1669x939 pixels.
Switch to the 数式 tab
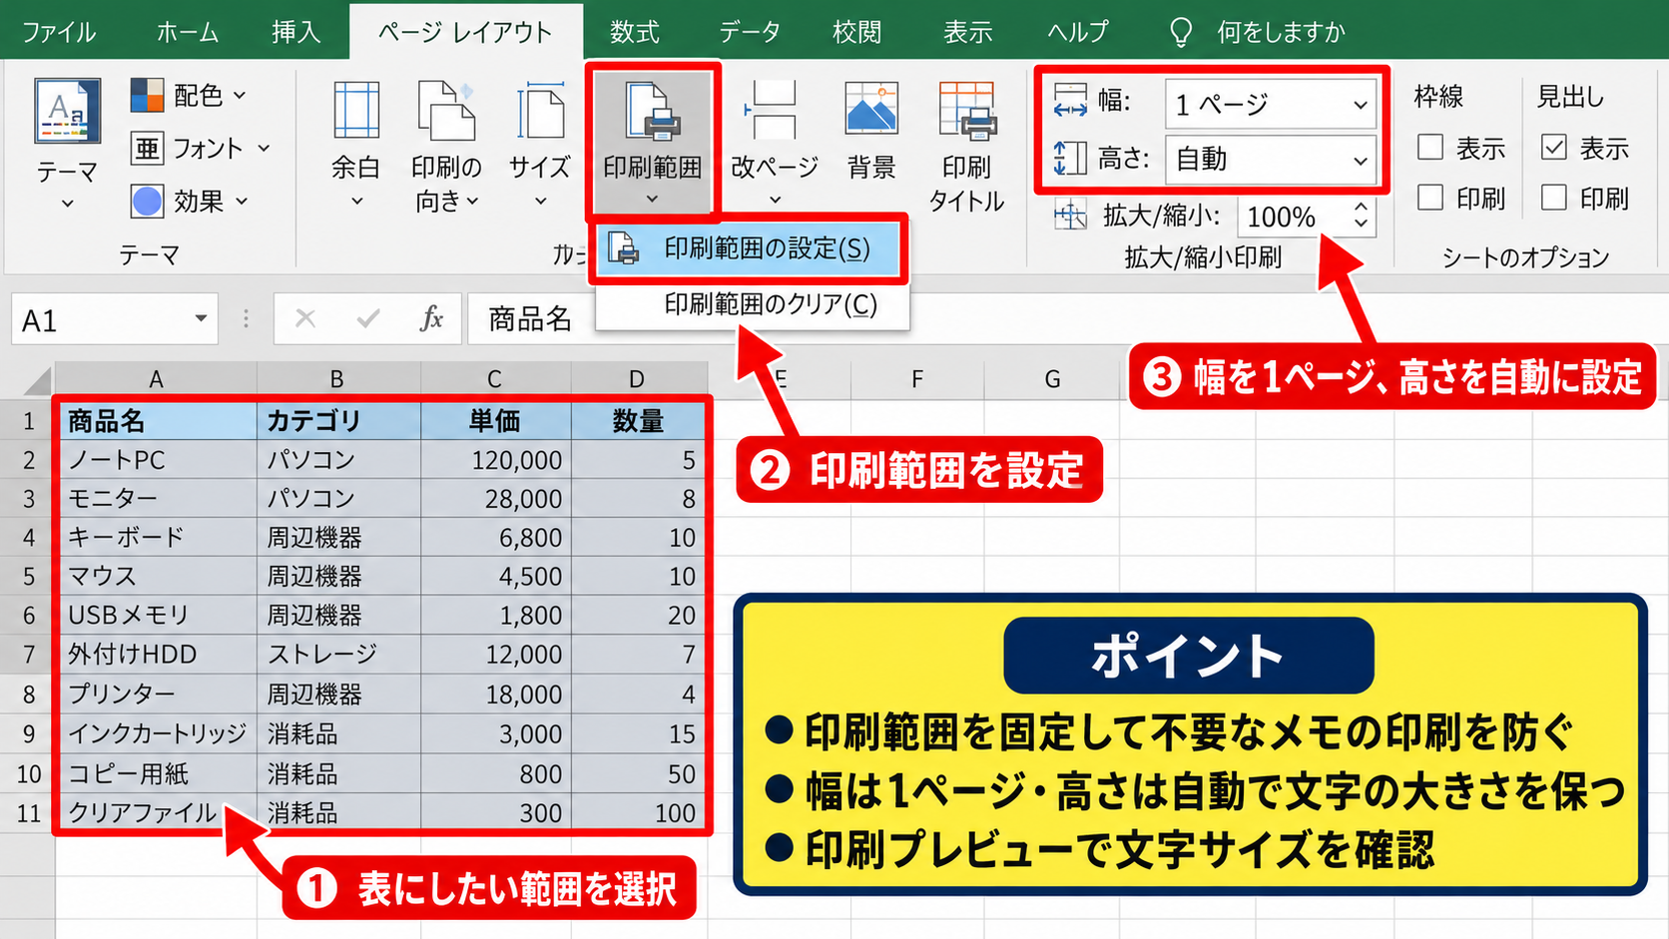click(x=635, y=32)
